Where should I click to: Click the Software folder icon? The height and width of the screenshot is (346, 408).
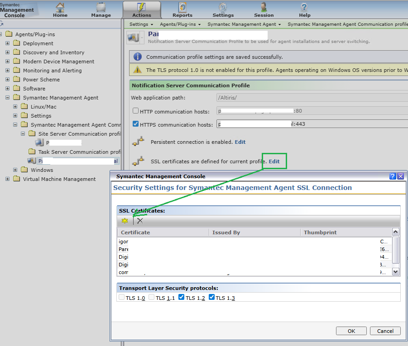[17, 88]
